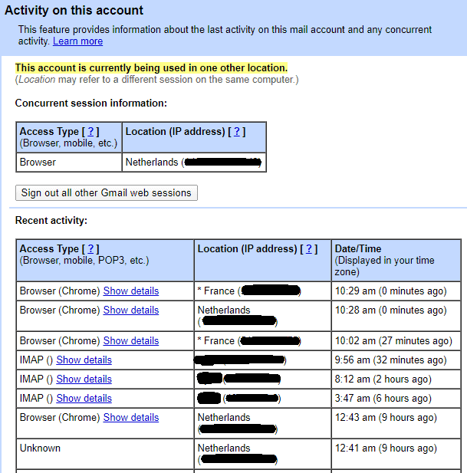Show details for the 10:28 am Chrome session

click(131, 310)
